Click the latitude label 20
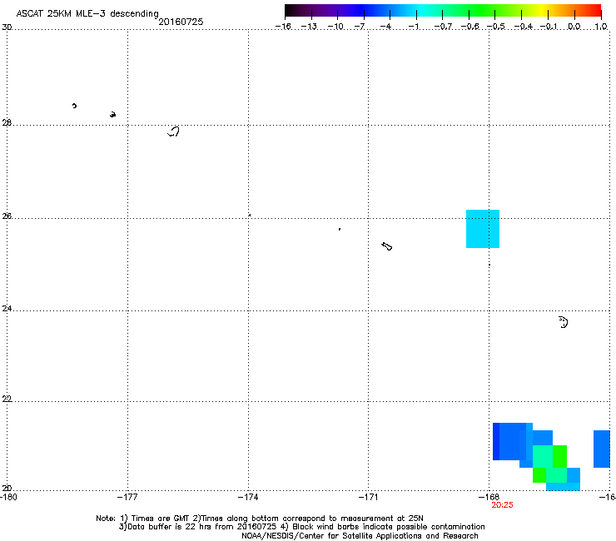Screen dimensions: 616x541 pos(7,489)
